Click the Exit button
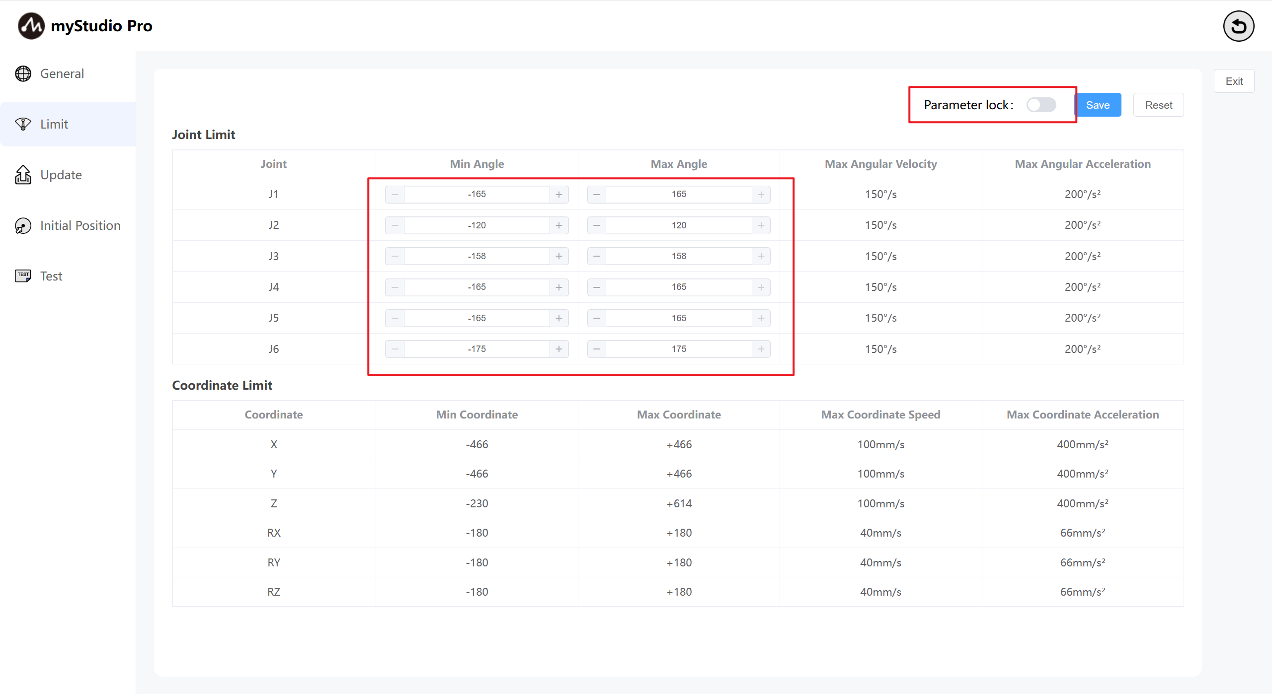The height and width of the screenshot is (694, 1272). pyautogui.click(x=1234, y=81)
